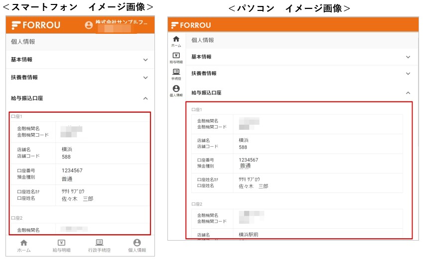Click the 株式会社サンプル company name in smartphone header
This screenshot has height=260, width=423.
coord(122,22)
